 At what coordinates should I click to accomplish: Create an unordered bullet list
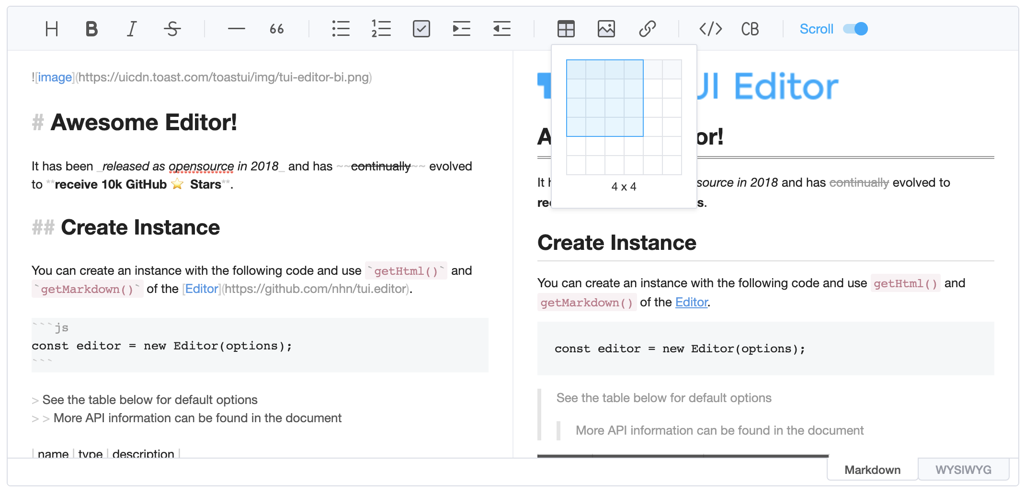tap(341, 29)
